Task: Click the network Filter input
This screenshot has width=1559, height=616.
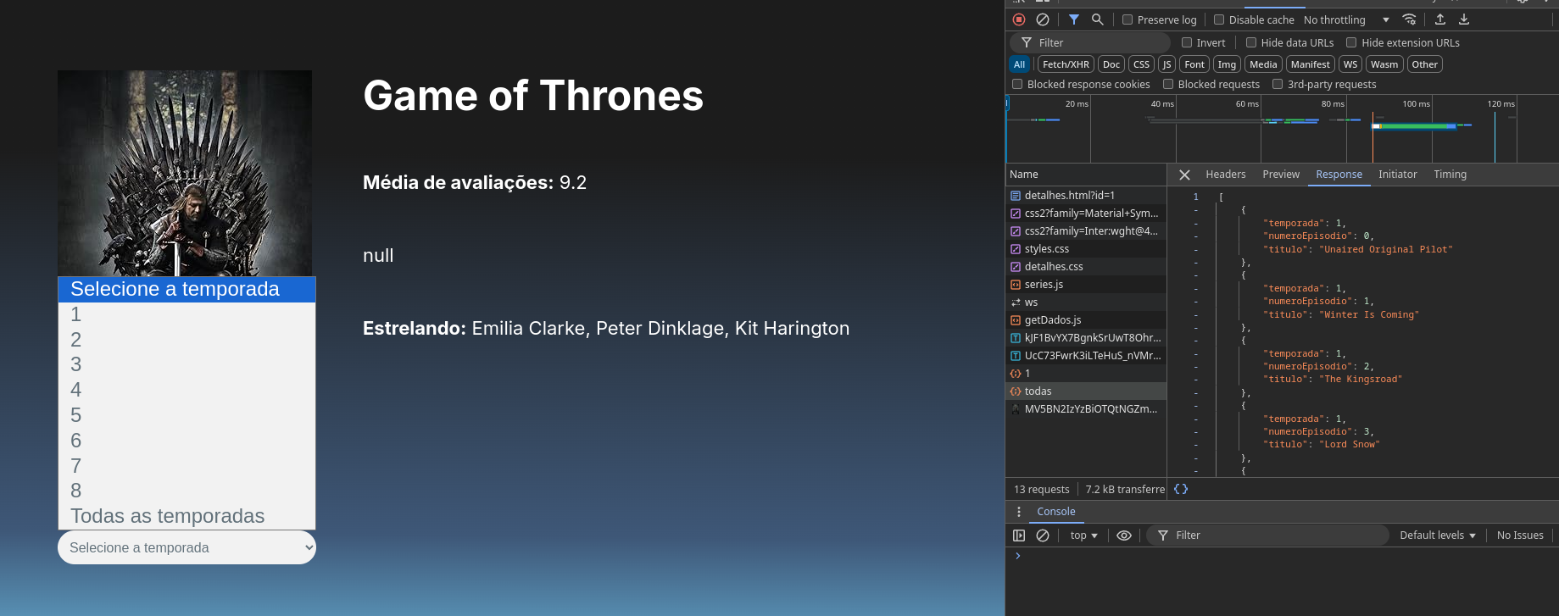Action: 1089,42
